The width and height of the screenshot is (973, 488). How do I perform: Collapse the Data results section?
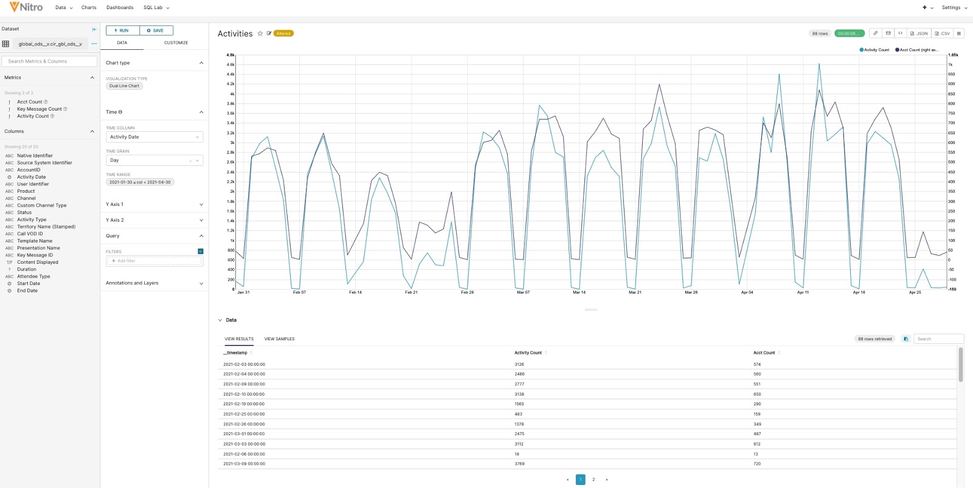click(x=220, y=320)
